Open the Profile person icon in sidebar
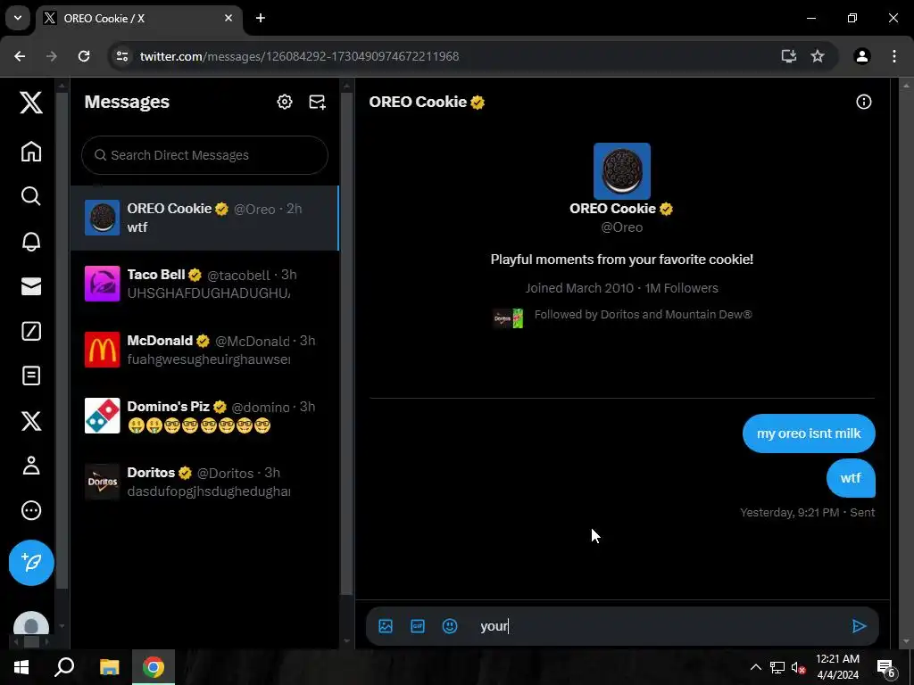The image size is (914, 685). point(31,466)
